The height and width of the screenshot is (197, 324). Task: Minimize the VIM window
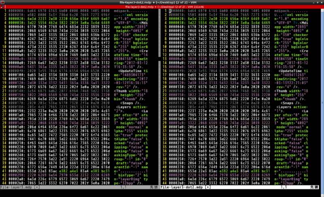(313, 2)
